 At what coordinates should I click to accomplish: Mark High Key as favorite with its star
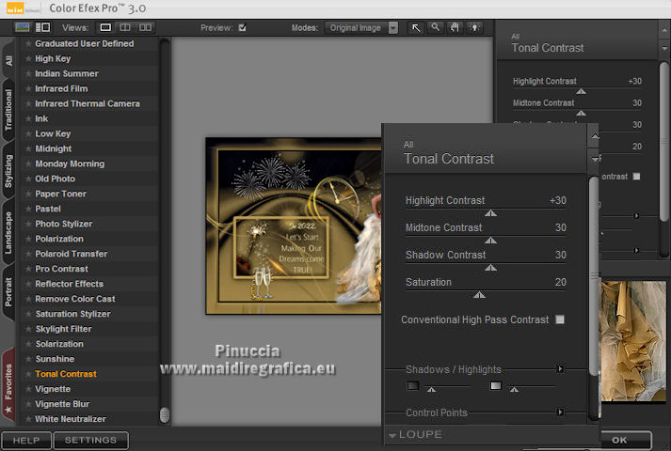click(x=28, y=58)
